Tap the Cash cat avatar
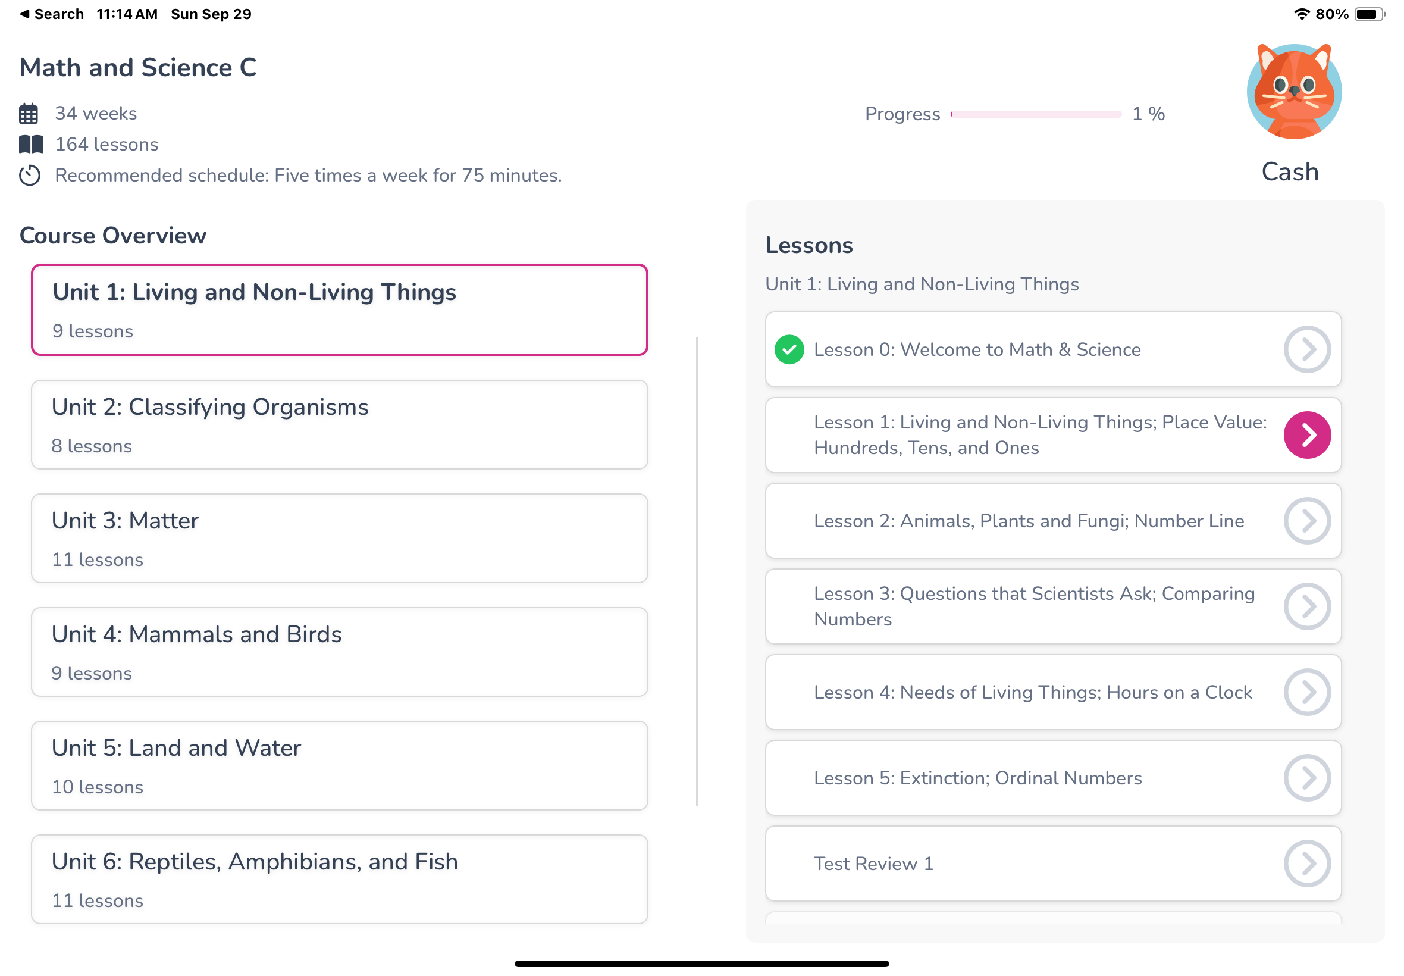The image size is (1404, 976). coord(1293,92)
